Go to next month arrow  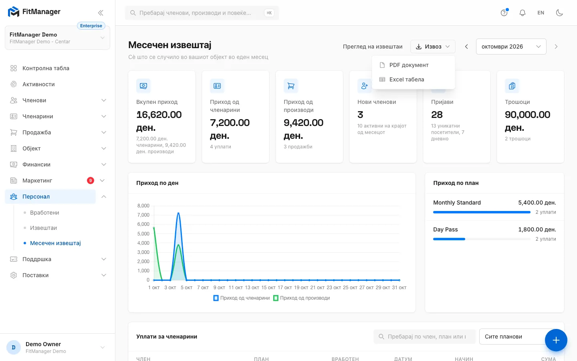[x=556, y=47]
